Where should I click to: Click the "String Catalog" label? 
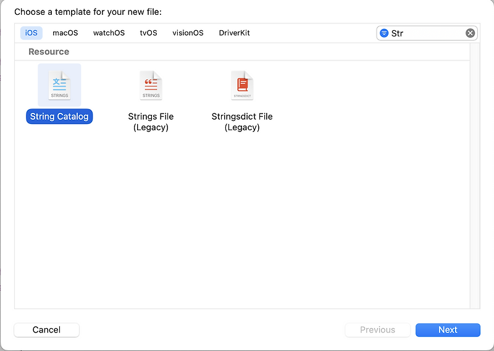pyautogui.click(x=59, y=117)
